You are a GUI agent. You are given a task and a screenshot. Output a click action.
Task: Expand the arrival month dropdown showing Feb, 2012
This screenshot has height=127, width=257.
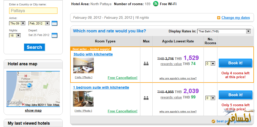pos(47,23)
